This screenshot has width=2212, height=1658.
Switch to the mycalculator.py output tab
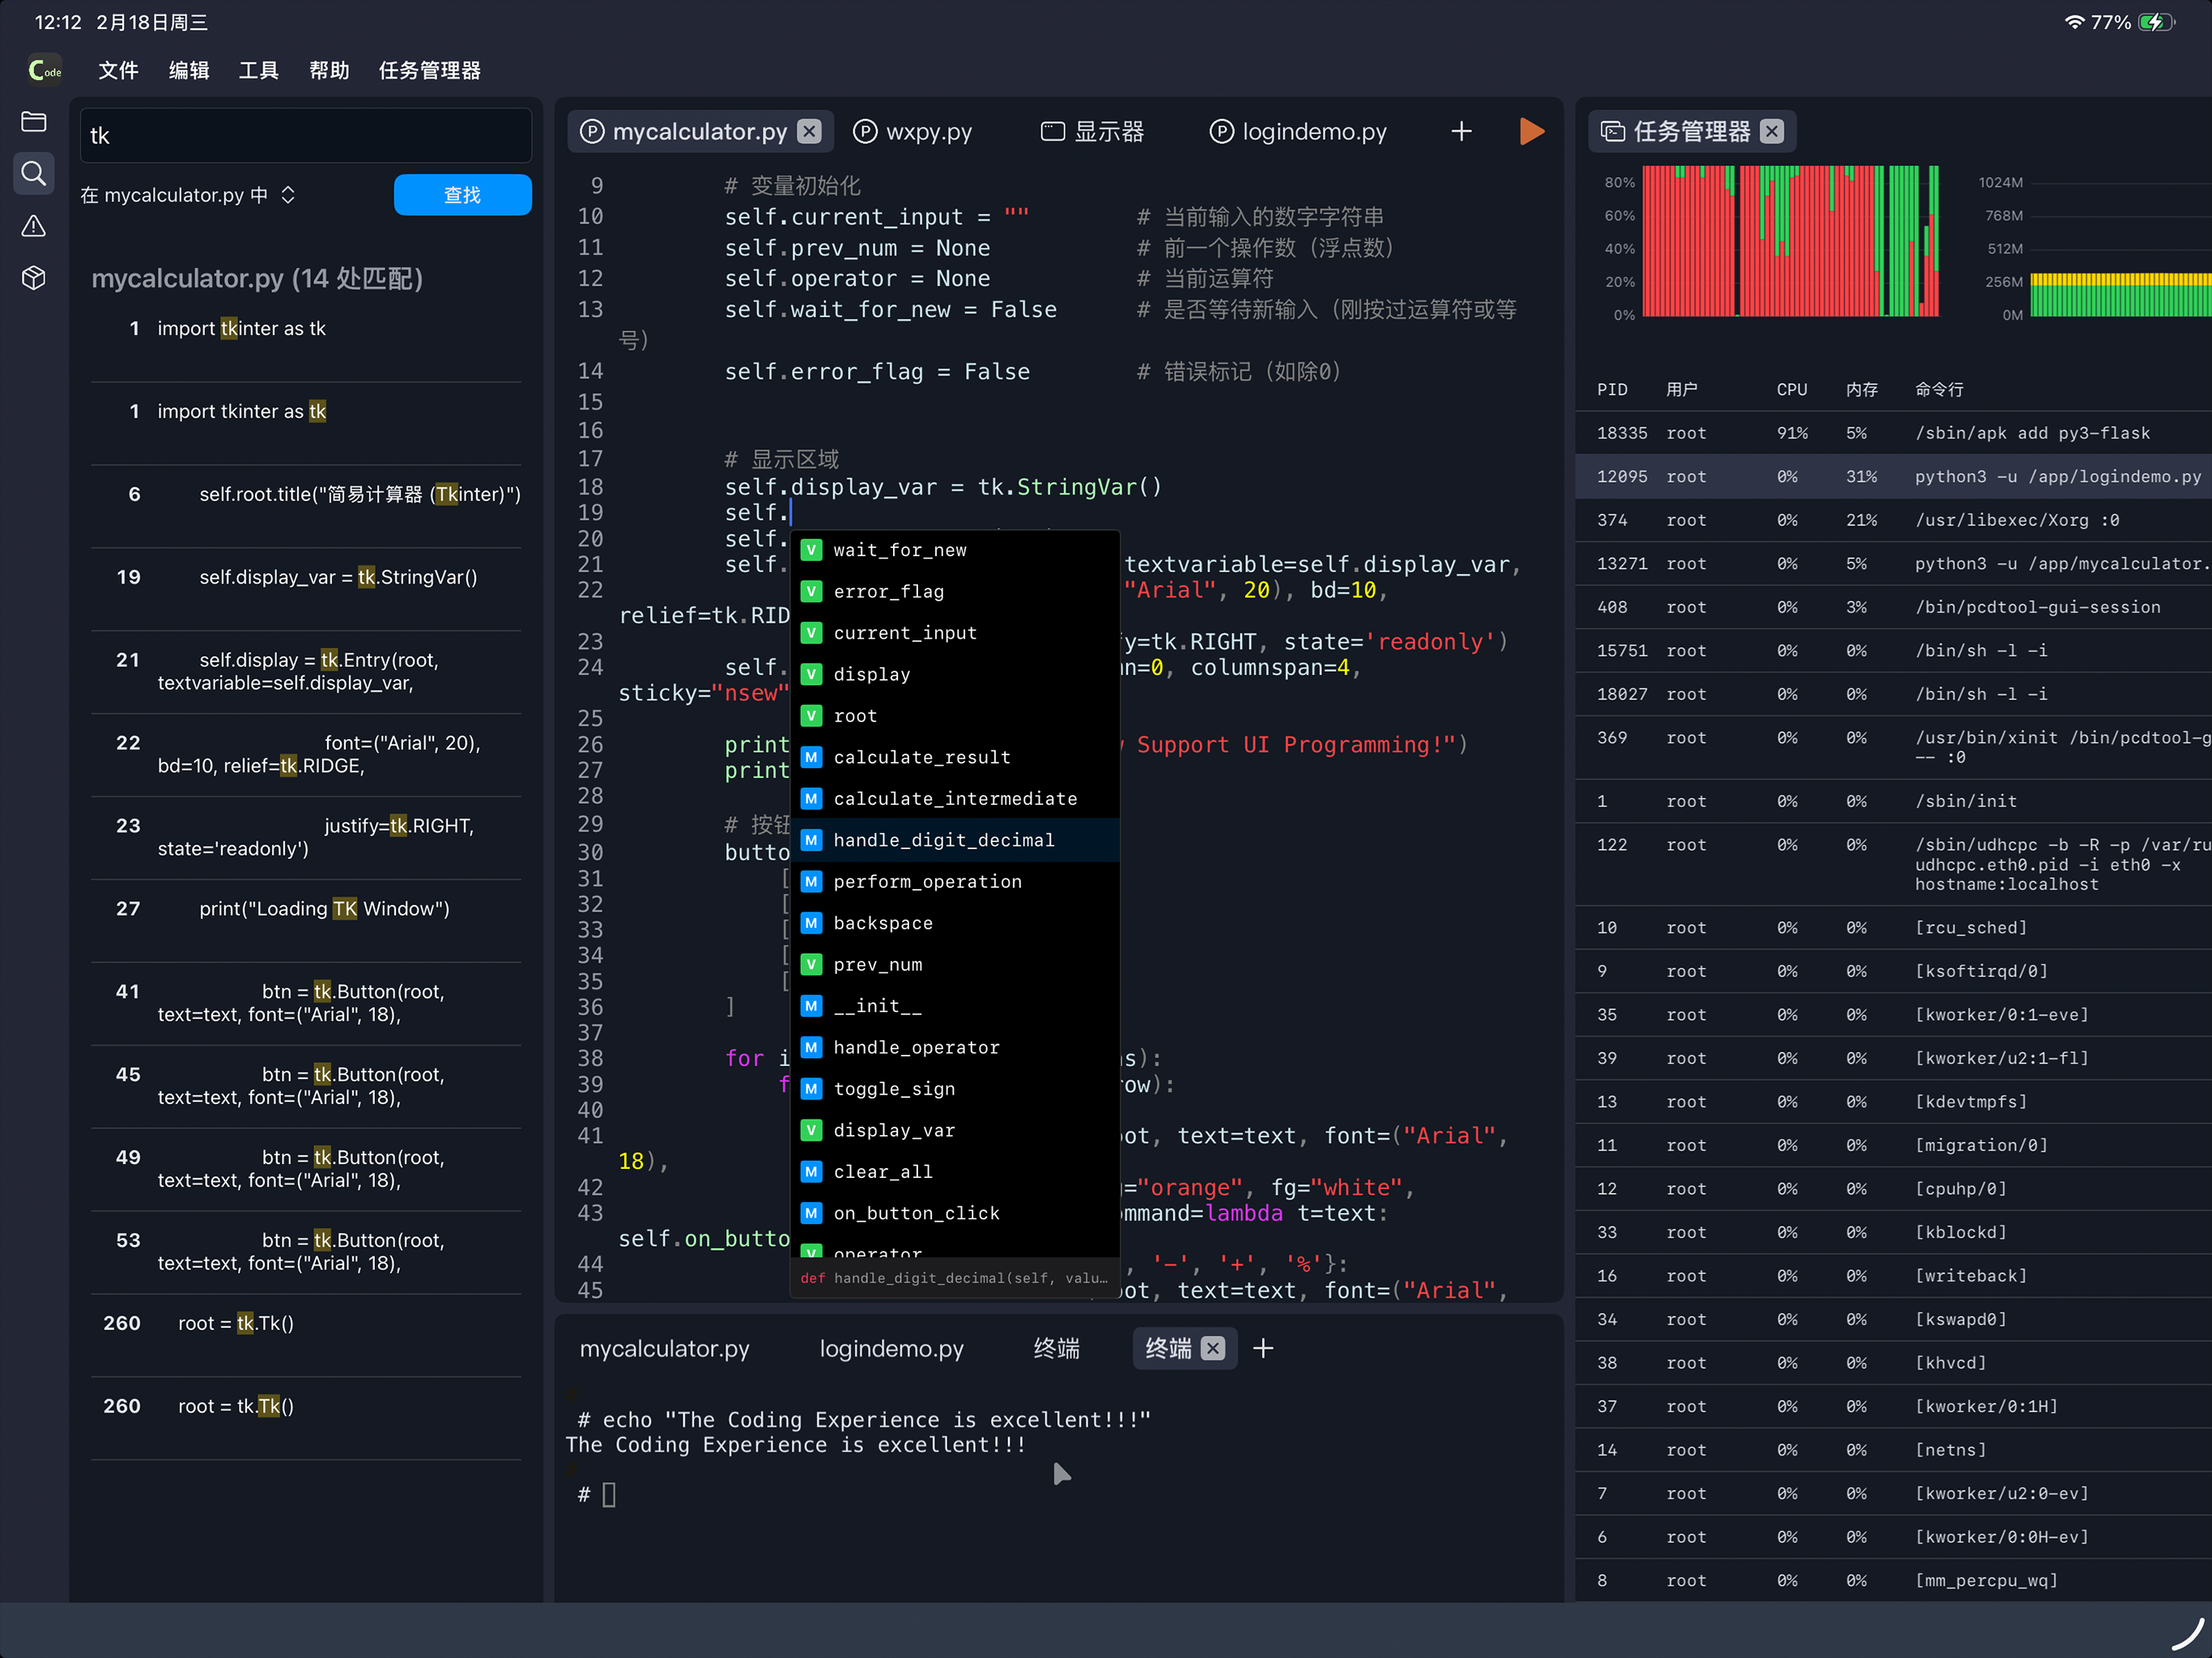pyautogui.click(x=665, y=1348)
